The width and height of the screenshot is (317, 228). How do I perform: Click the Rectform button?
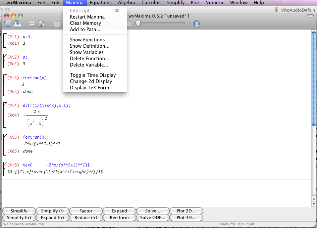119,217
